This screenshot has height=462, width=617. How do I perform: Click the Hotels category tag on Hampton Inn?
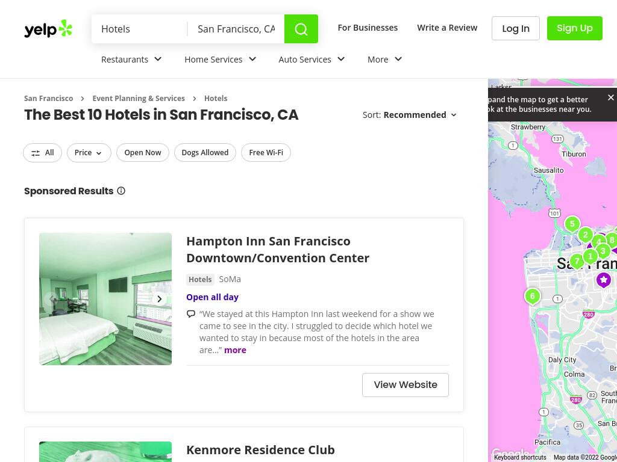(x=200, y=279)
